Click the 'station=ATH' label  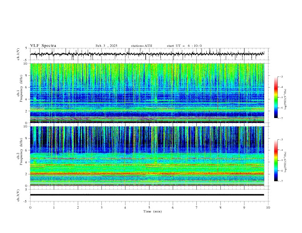point(141,46)
